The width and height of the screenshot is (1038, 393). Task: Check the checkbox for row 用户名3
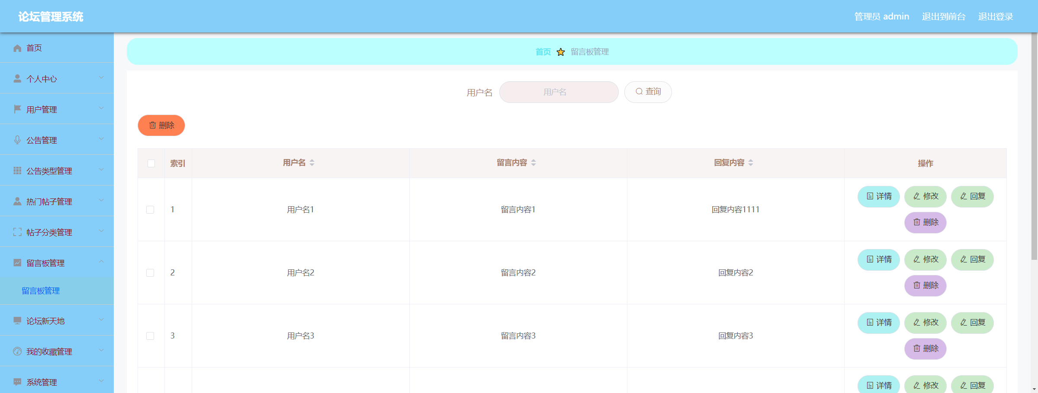pos(150,336)
